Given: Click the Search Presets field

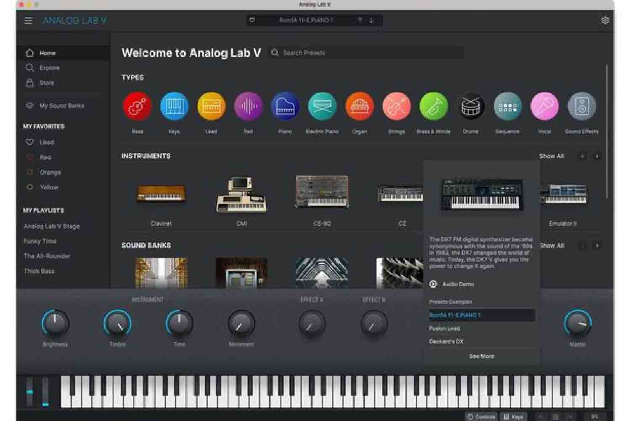Looking at the screenshot, I should click(x=367, y=53).
